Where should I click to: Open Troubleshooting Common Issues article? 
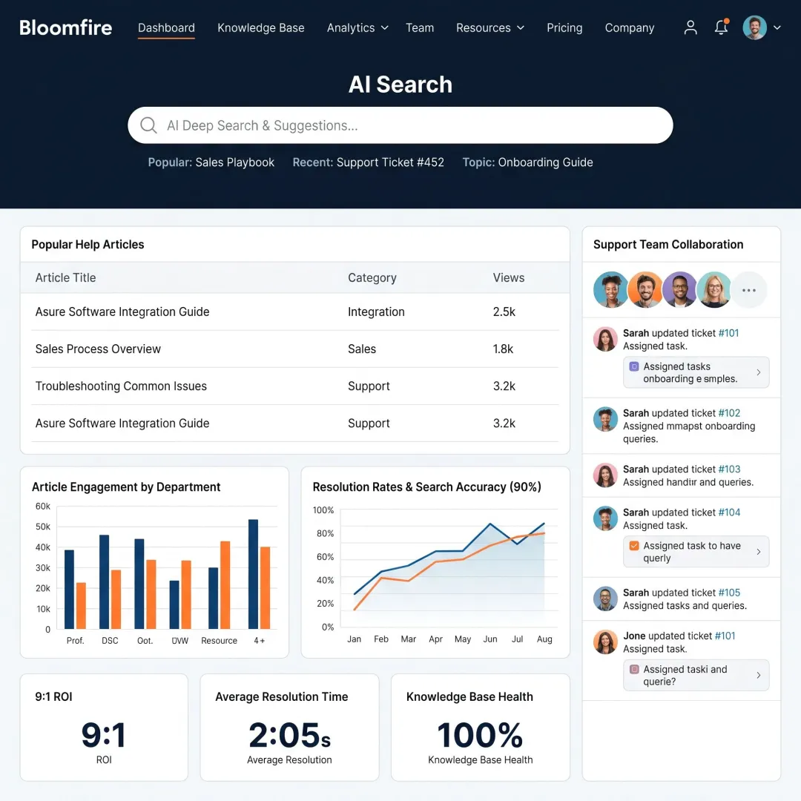(121, 386)
